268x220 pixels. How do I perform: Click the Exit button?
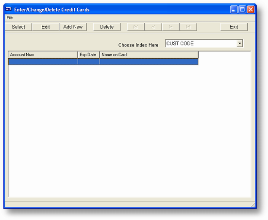point(234,27)
